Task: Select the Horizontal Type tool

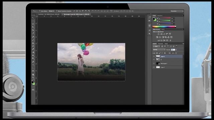Action: (x=33, y=65)
